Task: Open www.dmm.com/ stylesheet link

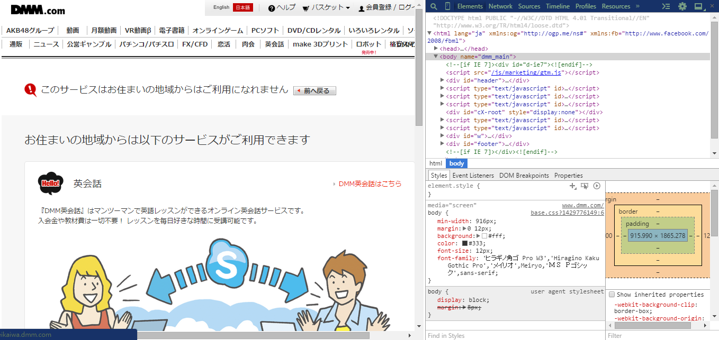Action: [583, 205]
